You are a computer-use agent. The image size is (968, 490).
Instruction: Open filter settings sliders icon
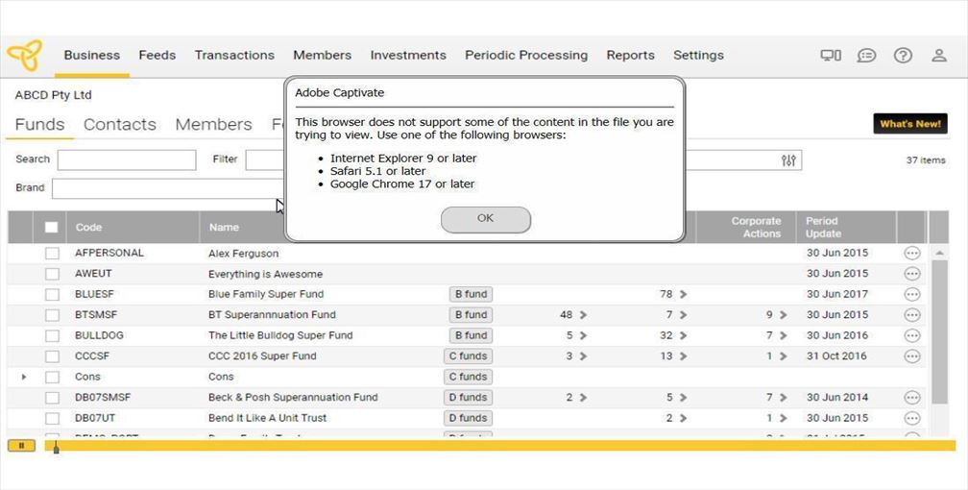(788, 160)
